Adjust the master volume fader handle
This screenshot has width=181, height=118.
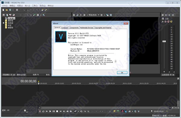[164, 41]
